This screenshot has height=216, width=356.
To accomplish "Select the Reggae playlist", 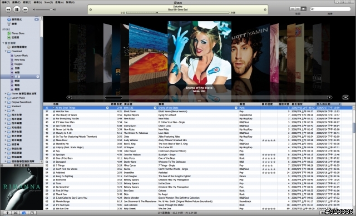I will click(x=18, y=64).
